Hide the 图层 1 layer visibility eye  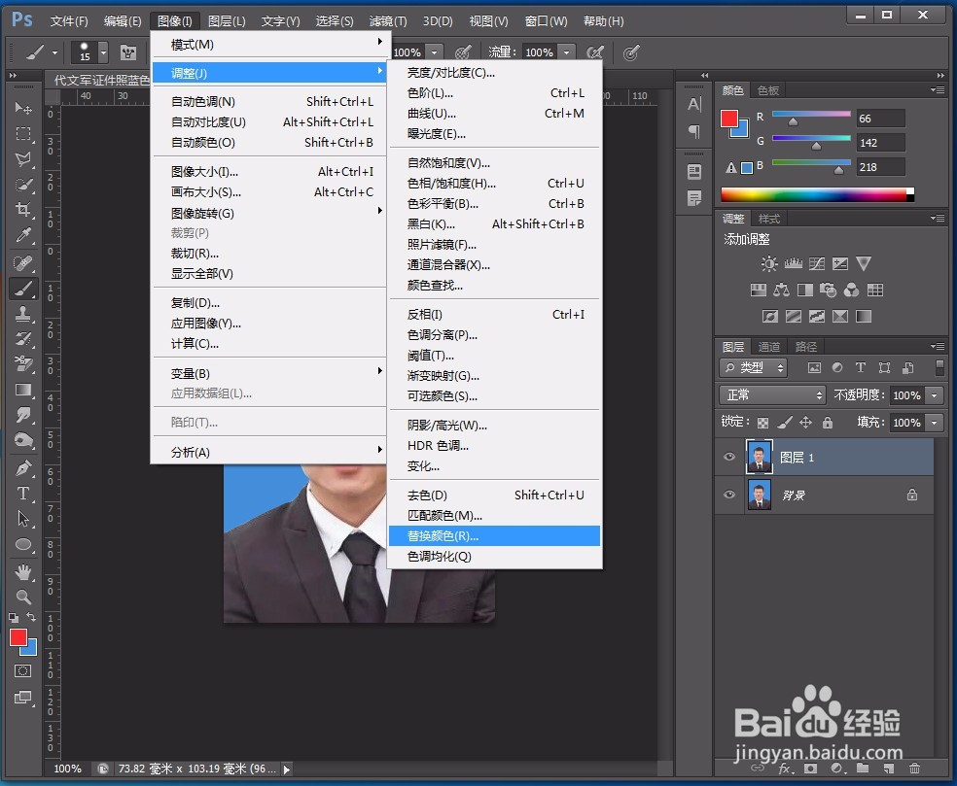pyautogui.click(x=729, y=457)
